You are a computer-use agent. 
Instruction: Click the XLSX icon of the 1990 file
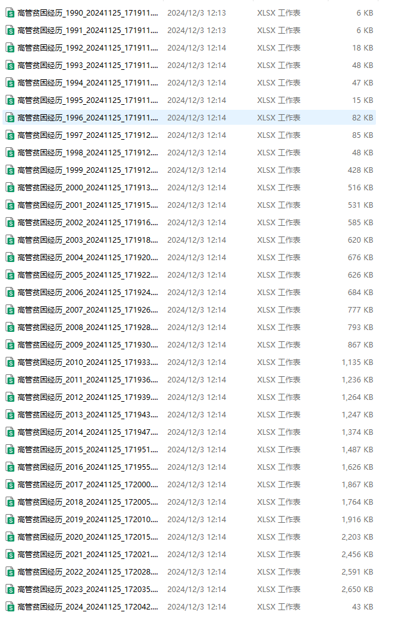(x=10, y=12)
